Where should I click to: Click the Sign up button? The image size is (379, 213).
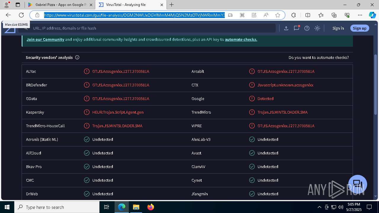[359, 28]
